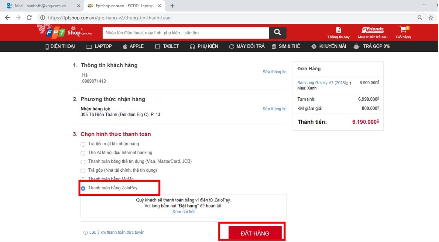Open the PHỤ KIỆN menu
The height and width of the screenshot is (242, 439).
[x=204, y=47]
